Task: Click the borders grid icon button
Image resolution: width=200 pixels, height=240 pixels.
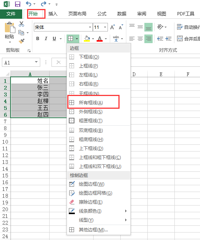Action: click(70, 39)
